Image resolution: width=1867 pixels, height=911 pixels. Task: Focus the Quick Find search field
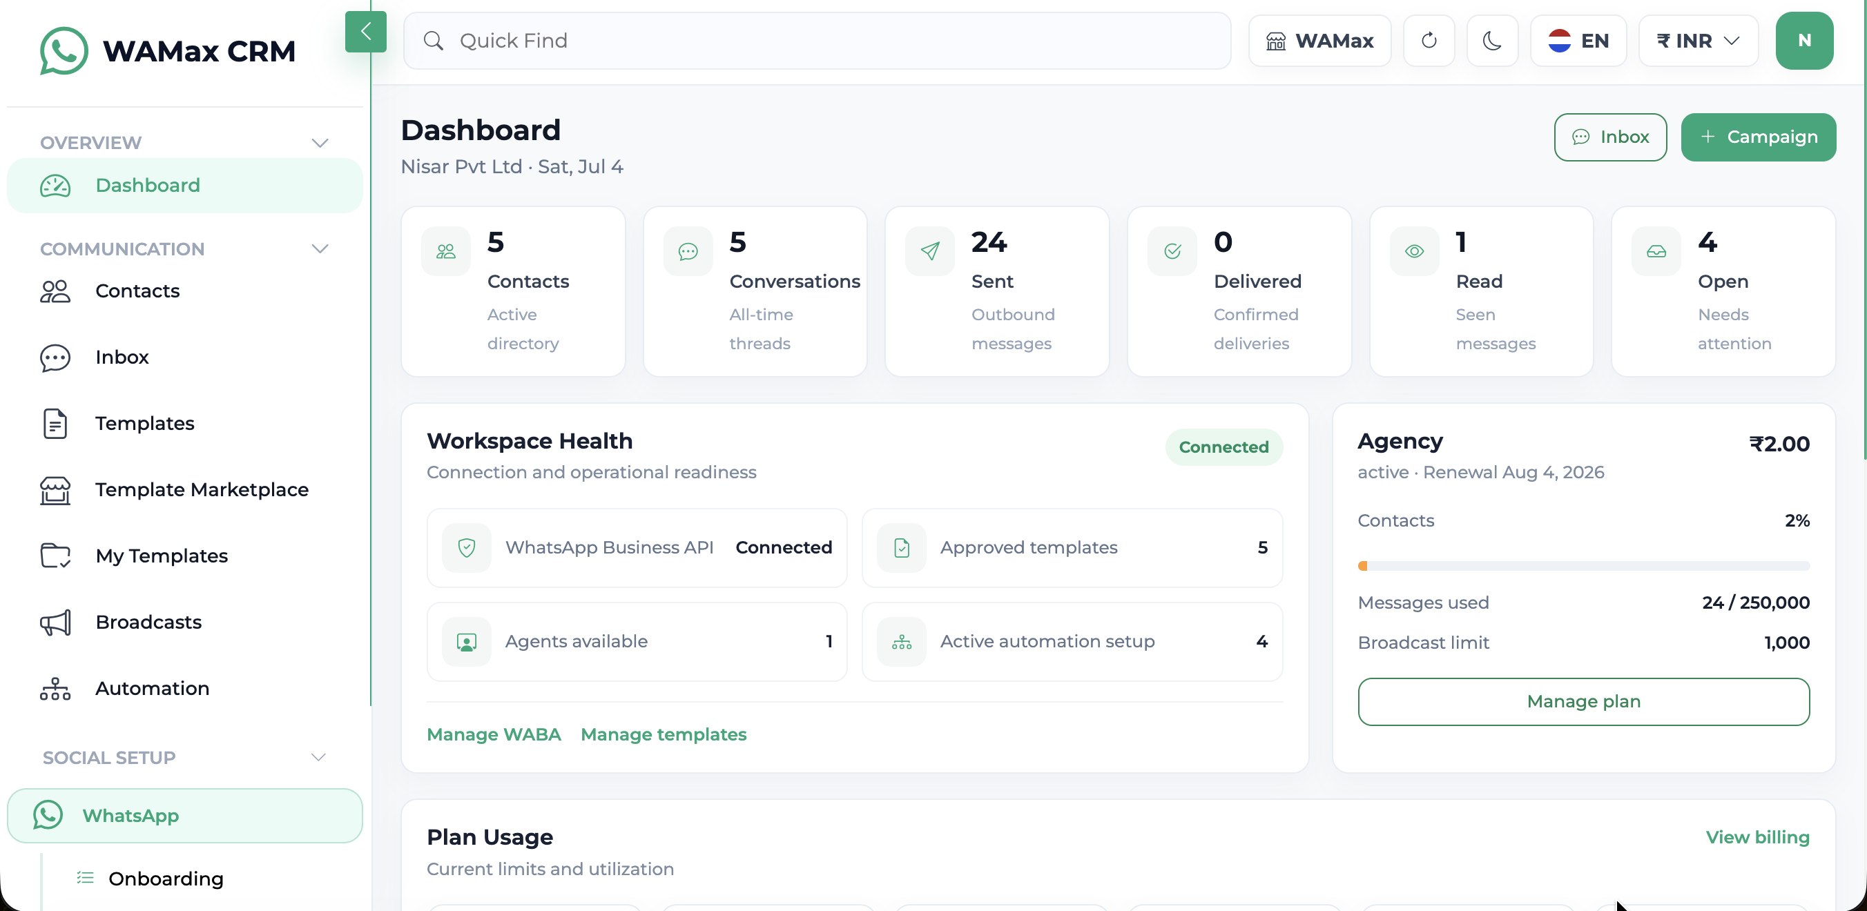pyautogui.click(x=817, y=41)
